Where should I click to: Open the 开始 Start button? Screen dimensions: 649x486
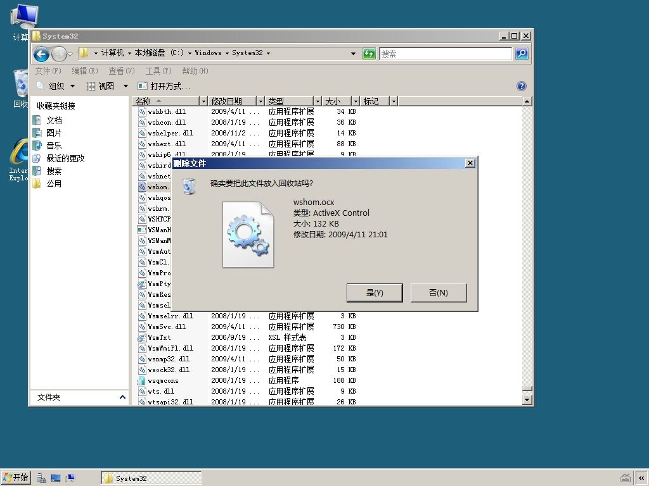(x=16, y=478)
